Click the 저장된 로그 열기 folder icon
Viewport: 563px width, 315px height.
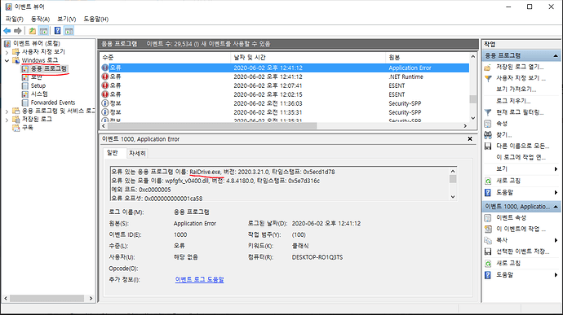(x=488, y=67)
